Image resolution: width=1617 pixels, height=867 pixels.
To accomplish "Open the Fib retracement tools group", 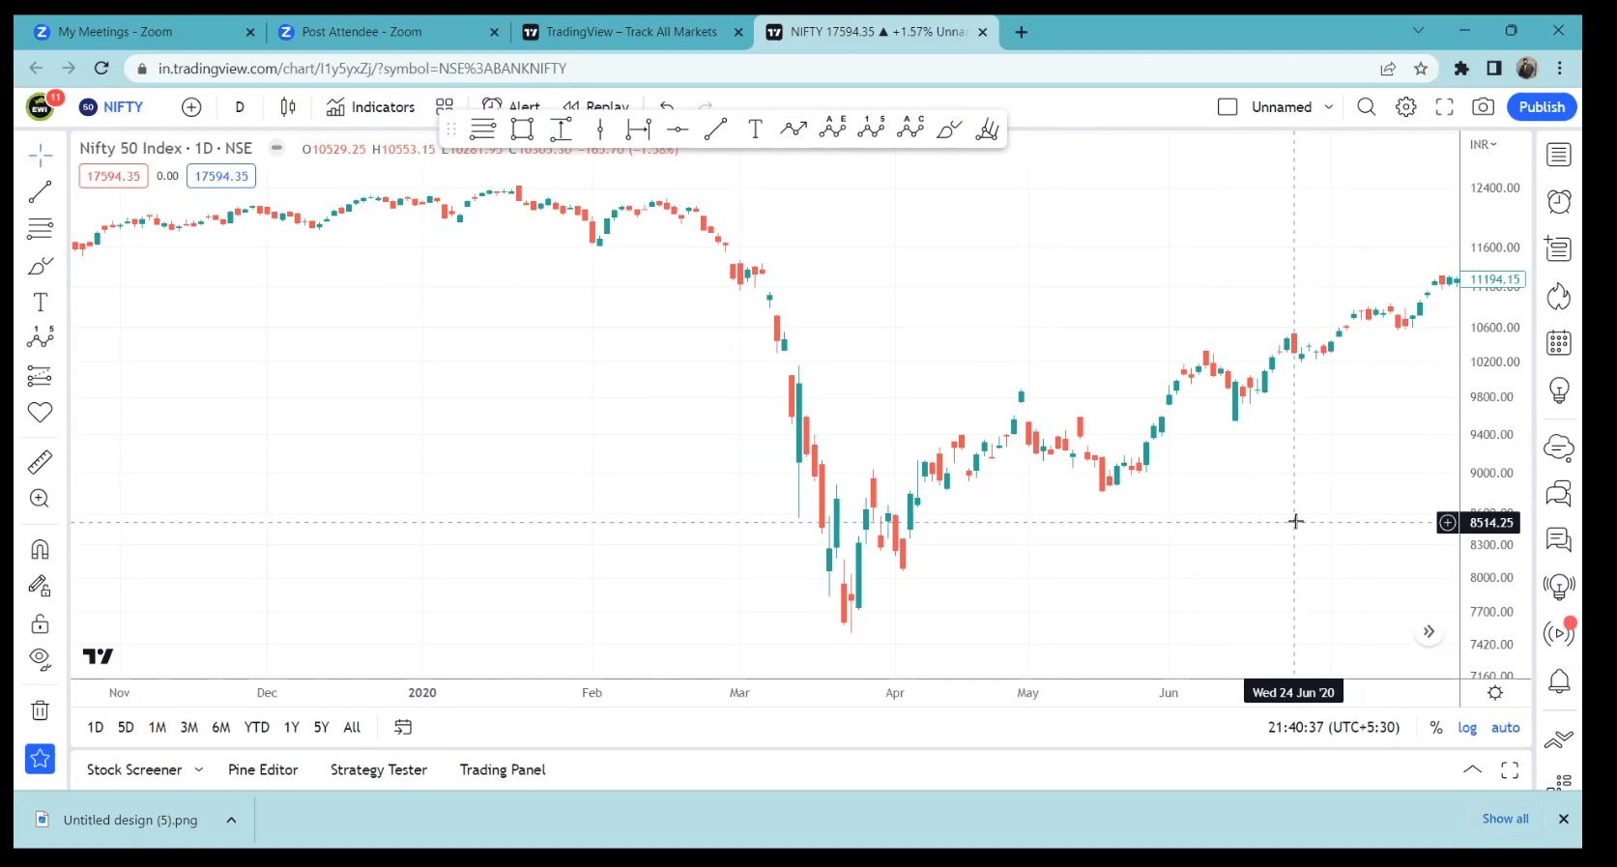I will click(40, 229).
